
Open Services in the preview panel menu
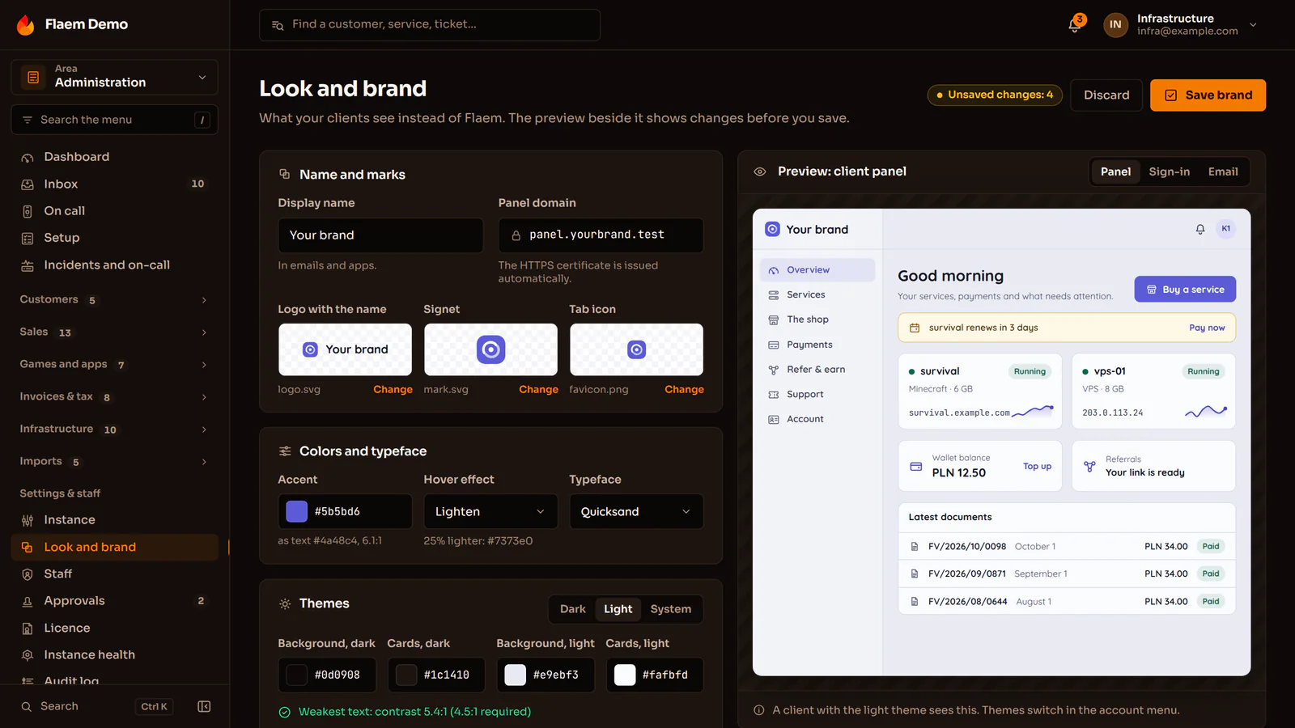coord(817,295)
